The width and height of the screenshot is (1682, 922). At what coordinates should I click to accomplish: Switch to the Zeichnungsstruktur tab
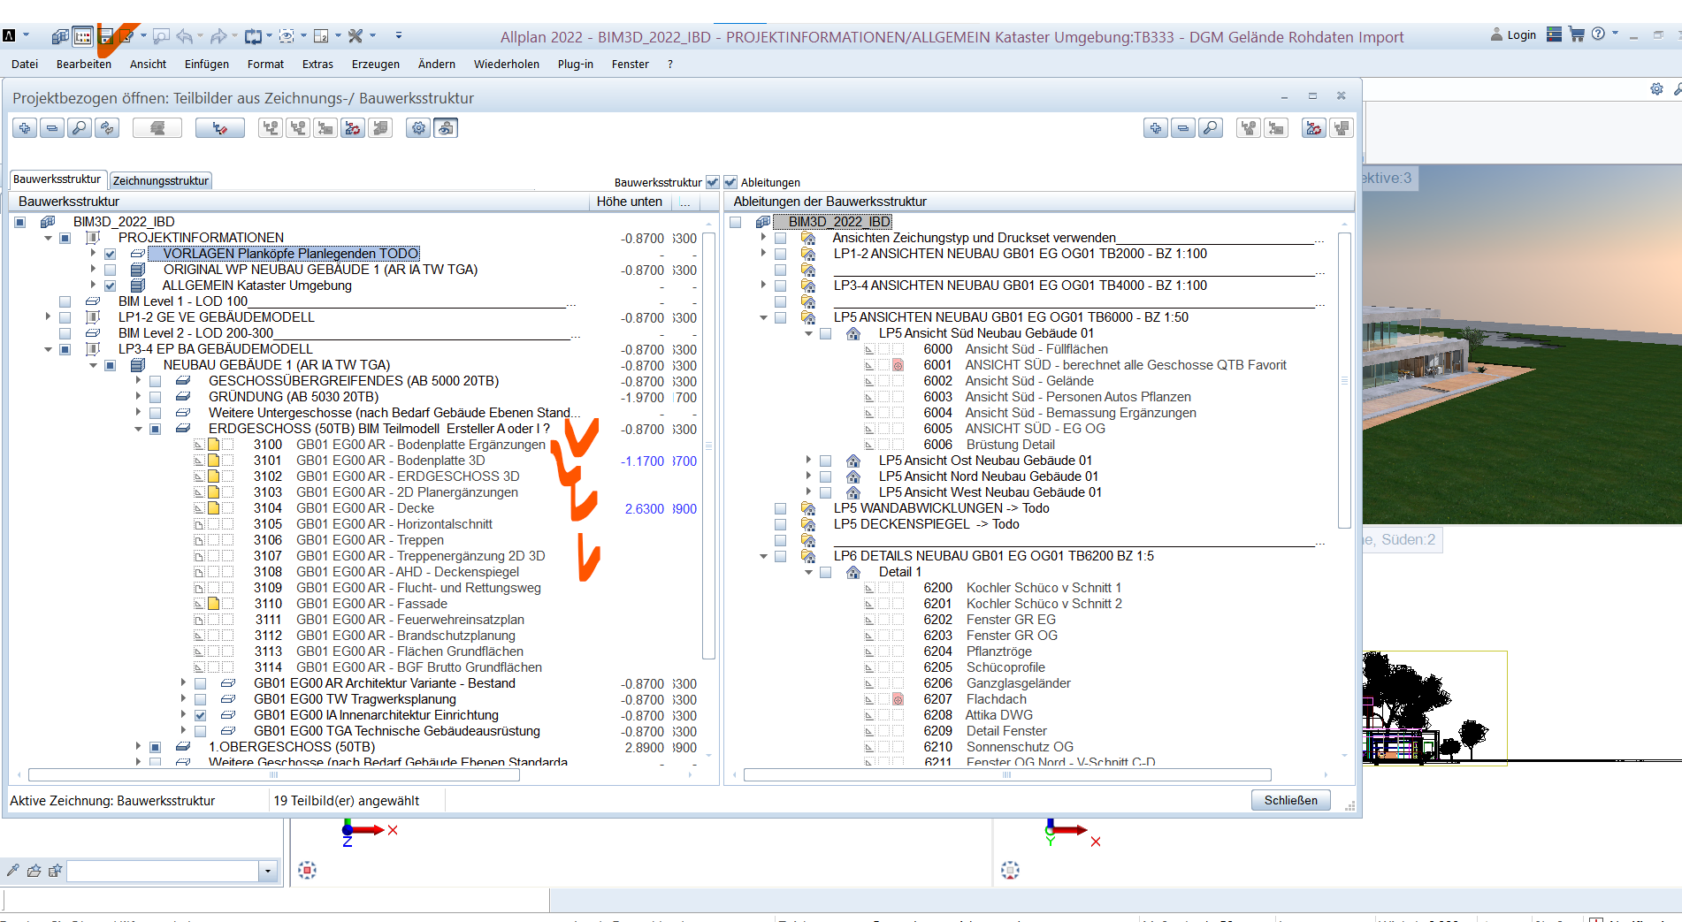click(x=161, y=180)
